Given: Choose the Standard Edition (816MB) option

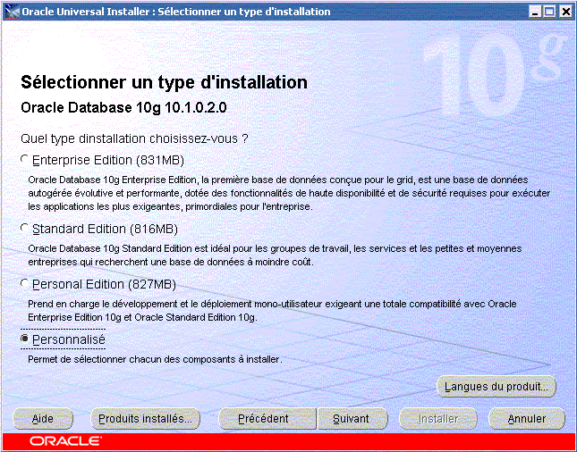Looking at the screenshot, I should 25,229.
